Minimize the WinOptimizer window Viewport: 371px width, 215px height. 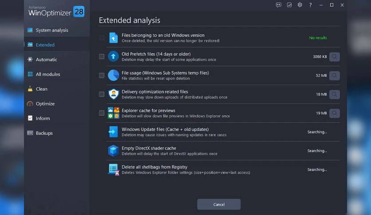pyautogui.click(x=321, y=5)
